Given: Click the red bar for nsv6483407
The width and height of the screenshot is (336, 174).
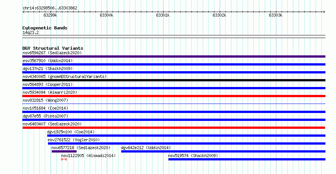Looking at the screenshot, I should point(174,128).
